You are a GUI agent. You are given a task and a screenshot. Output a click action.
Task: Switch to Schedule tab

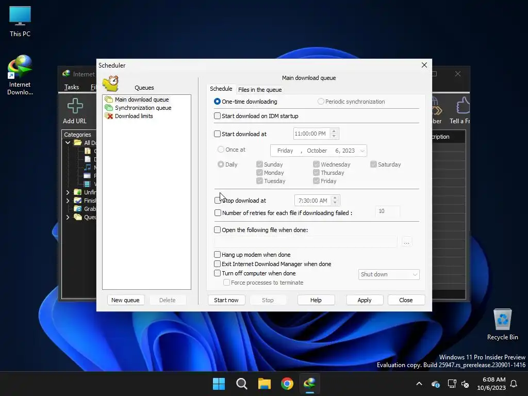coord(221,89)
